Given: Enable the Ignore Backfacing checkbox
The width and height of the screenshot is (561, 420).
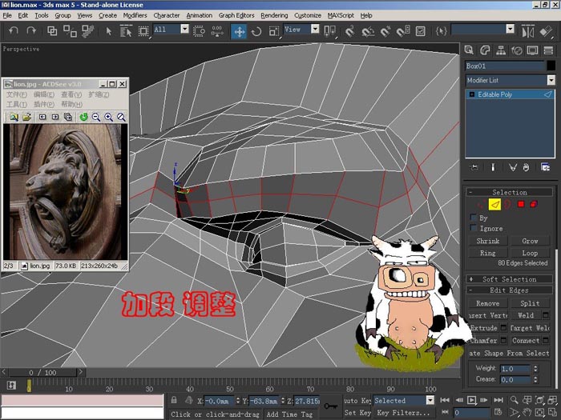Looking at the screenshot, I should point(474,228).
